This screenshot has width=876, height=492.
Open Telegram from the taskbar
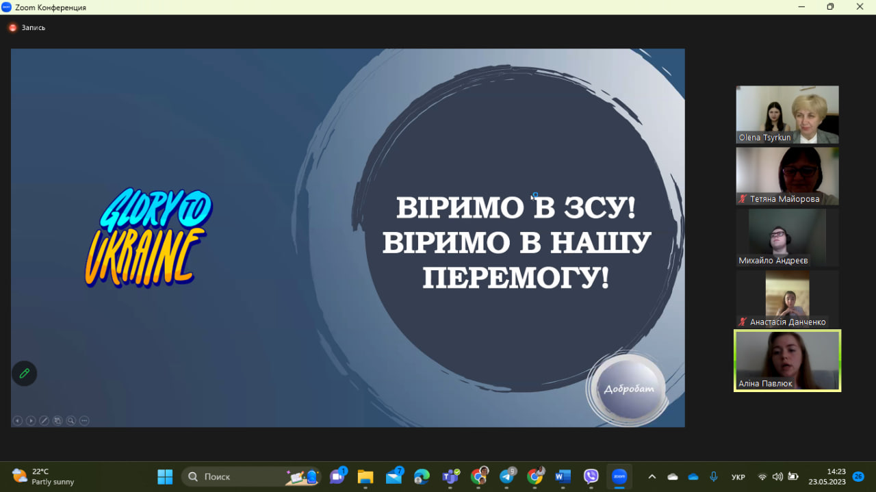(x=507, y=476)
